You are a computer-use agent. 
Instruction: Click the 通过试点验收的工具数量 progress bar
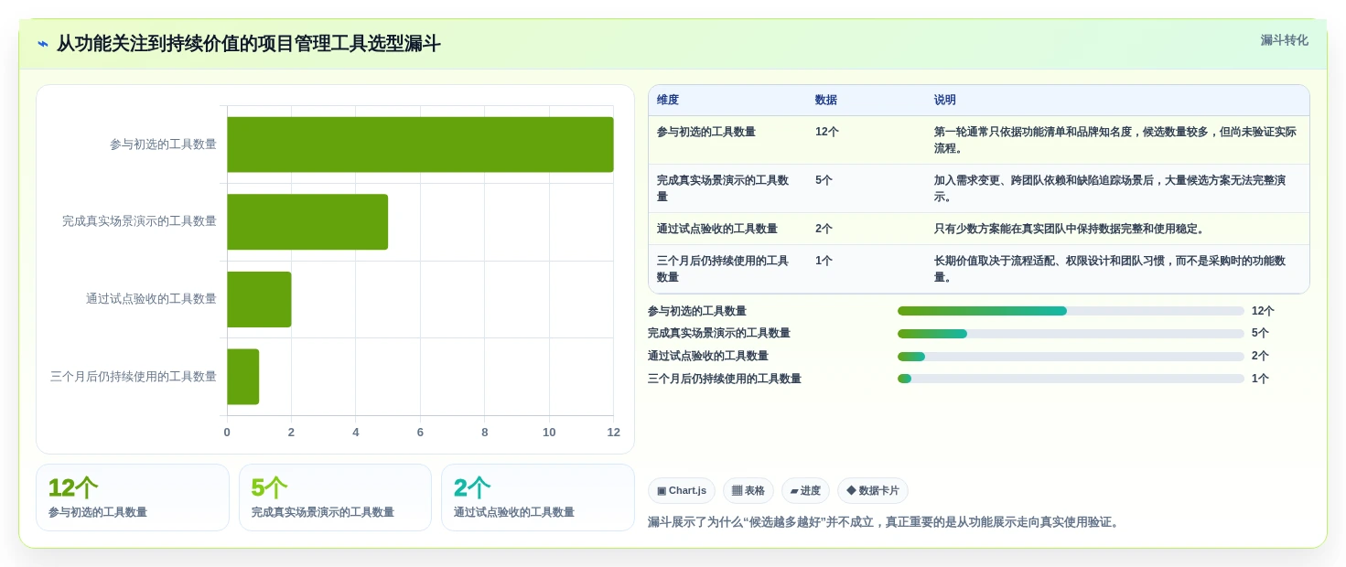point(1071,357)
